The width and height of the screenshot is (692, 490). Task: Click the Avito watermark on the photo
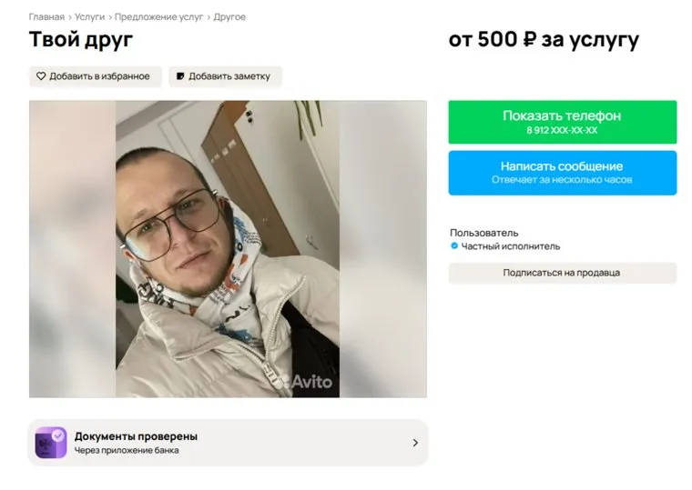point(304,381)
